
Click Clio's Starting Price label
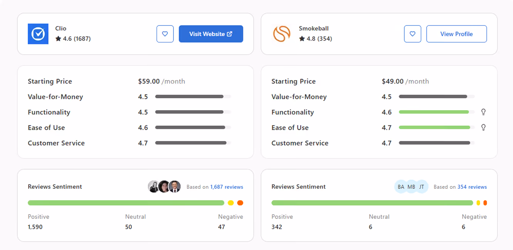[x=50, y=81]
